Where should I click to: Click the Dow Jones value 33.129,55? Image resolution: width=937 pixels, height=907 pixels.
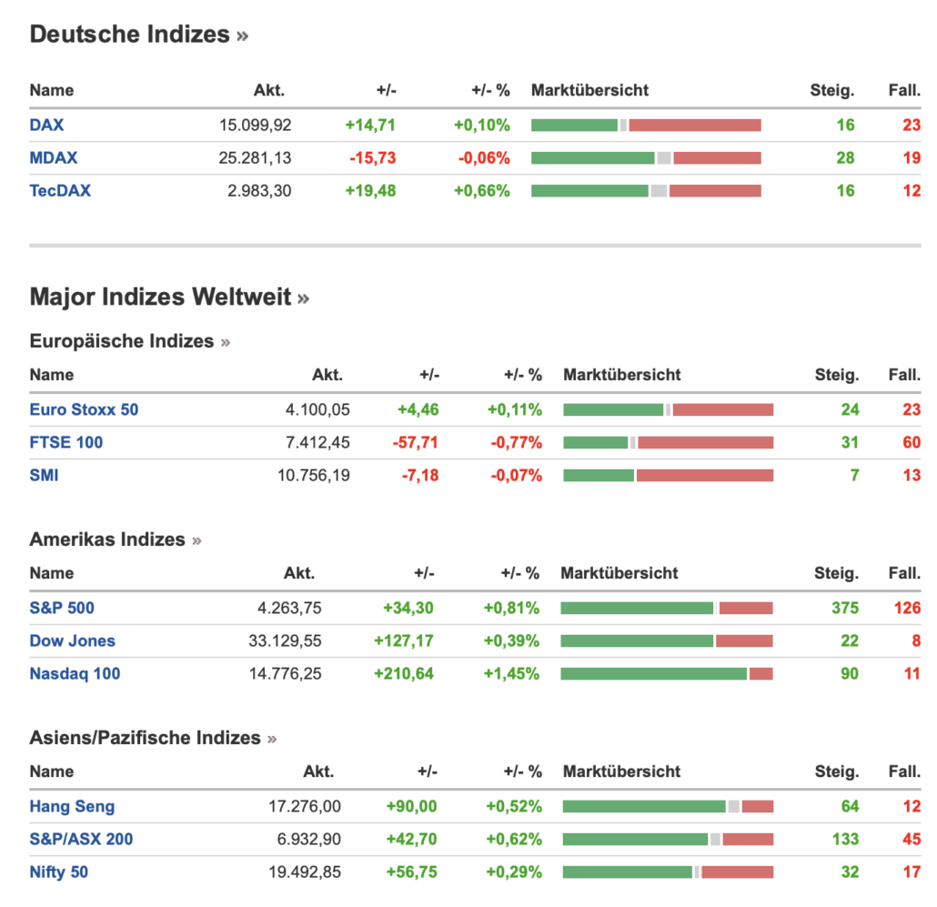point(285,640)
